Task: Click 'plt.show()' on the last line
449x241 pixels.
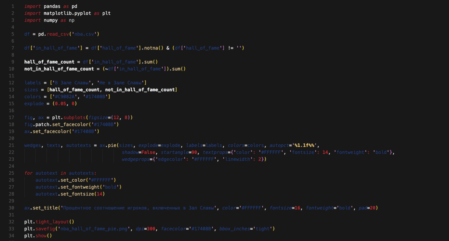Action: [x=38, y=236]
